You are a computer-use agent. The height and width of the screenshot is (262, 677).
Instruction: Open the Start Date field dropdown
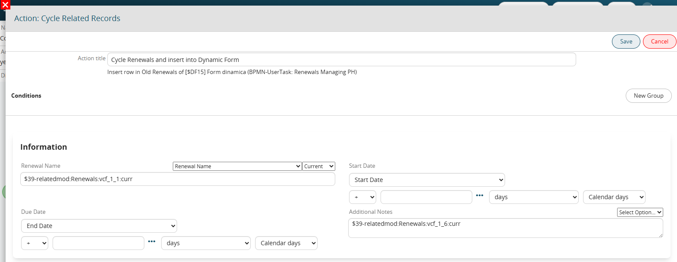pyautogui.click(x=427, y=179)
